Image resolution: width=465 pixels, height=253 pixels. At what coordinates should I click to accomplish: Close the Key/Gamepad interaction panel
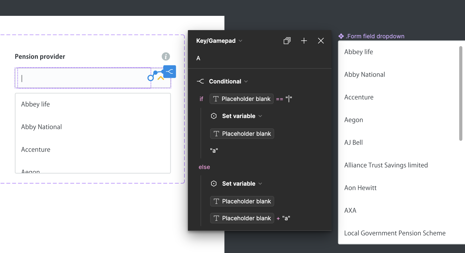click(x=321, y=41)
